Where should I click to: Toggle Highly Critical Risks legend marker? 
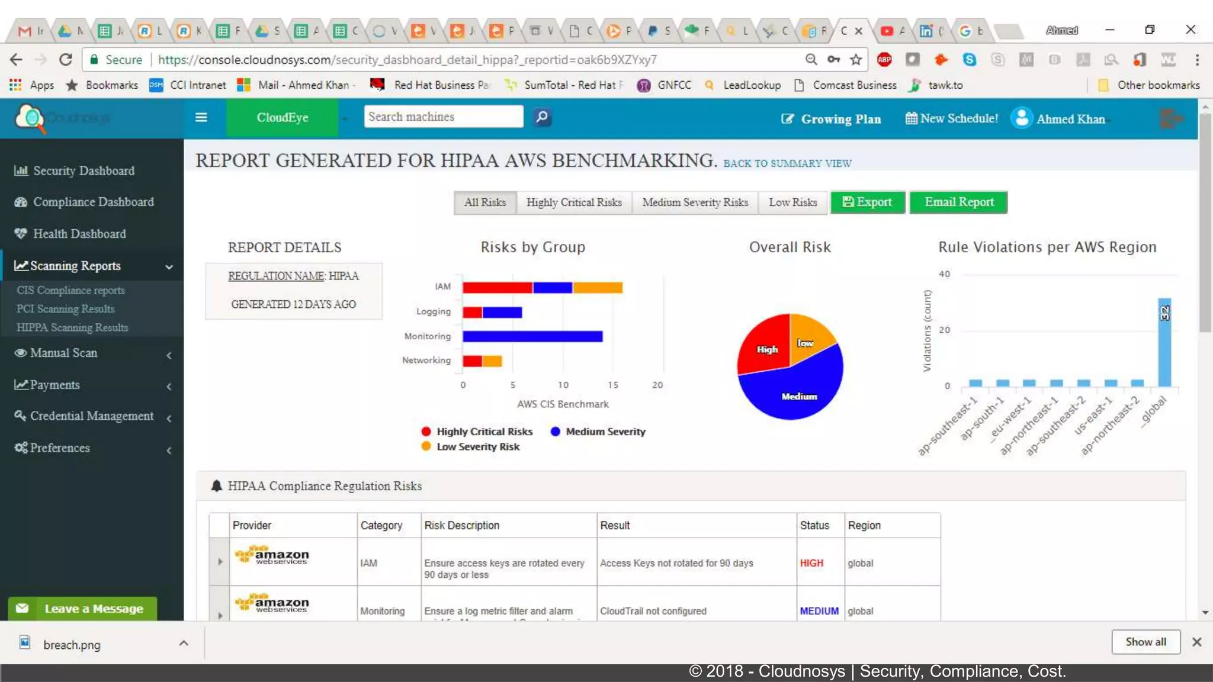pyautogui.click(x=426, y=432)
